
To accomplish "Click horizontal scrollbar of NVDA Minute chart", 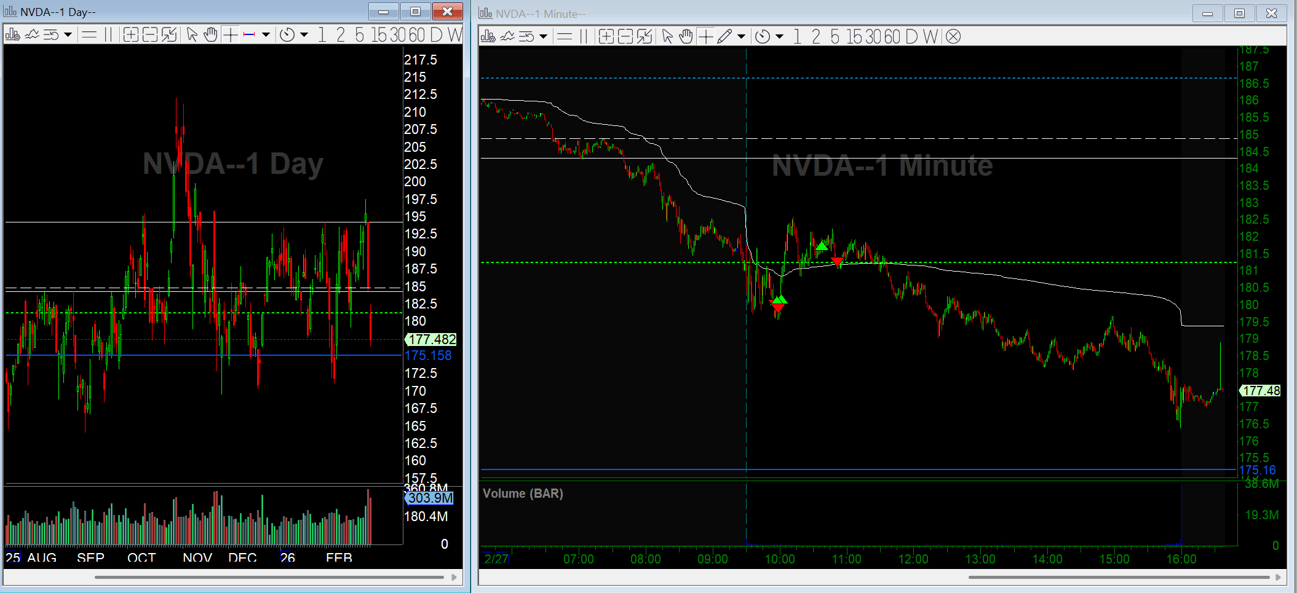I will (x=1119, y=577).
